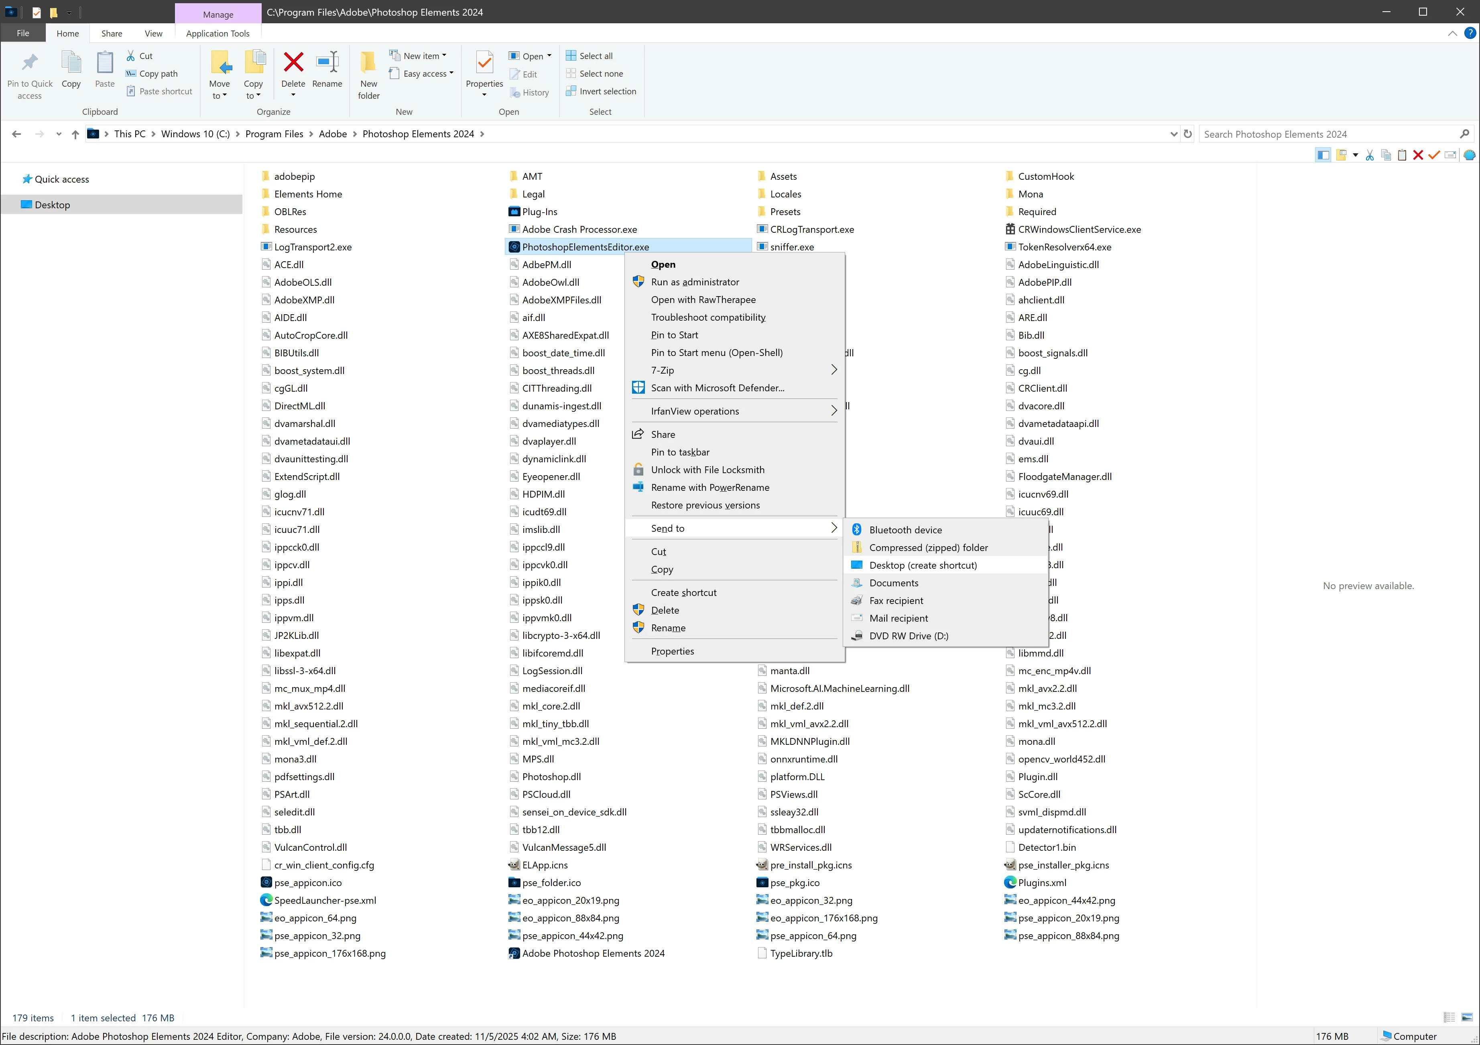Screen dimensions: 1480x1045
Task: Click Select none in the ribbon
Action: pos(594,73)
